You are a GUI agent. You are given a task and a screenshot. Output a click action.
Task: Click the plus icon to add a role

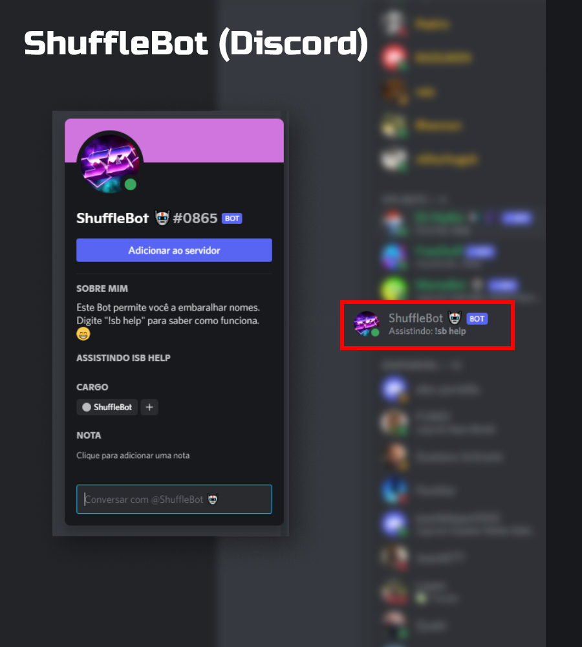[149, 407]
